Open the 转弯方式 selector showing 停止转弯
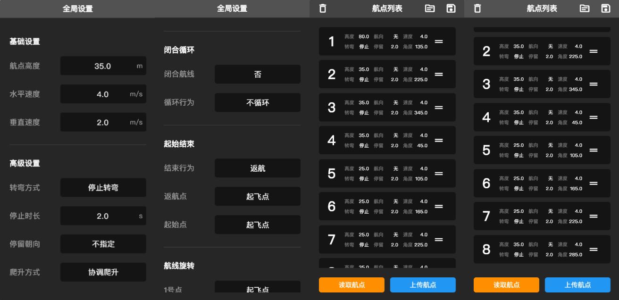 pos(103,188)
